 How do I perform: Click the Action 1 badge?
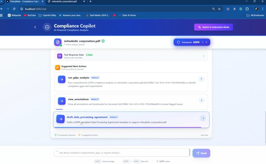(95, 78)
